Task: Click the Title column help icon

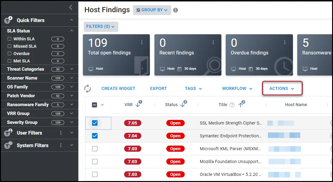Action: tap(232, 105)
